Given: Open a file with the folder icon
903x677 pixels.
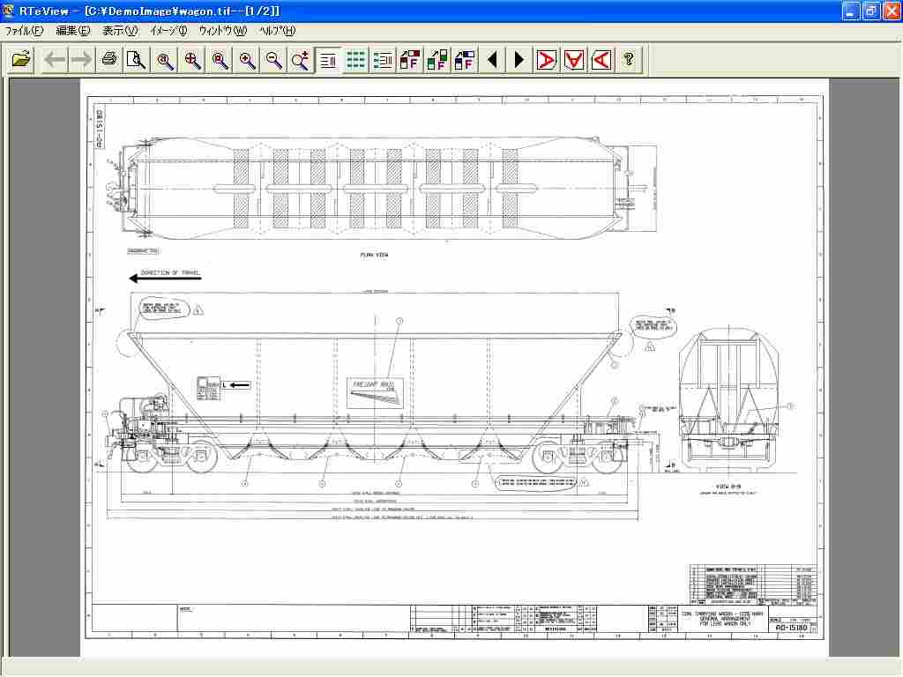Looking at the screenshot, I should pyautogui.click(x=21, y=59).
